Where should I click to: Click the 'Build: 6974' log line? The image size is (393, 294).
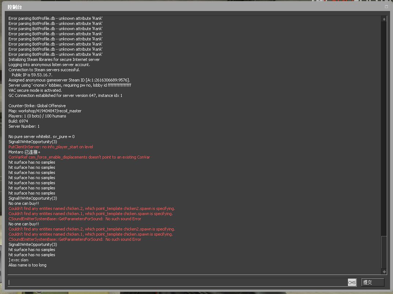pyautogui.click(x=18, y=121)
